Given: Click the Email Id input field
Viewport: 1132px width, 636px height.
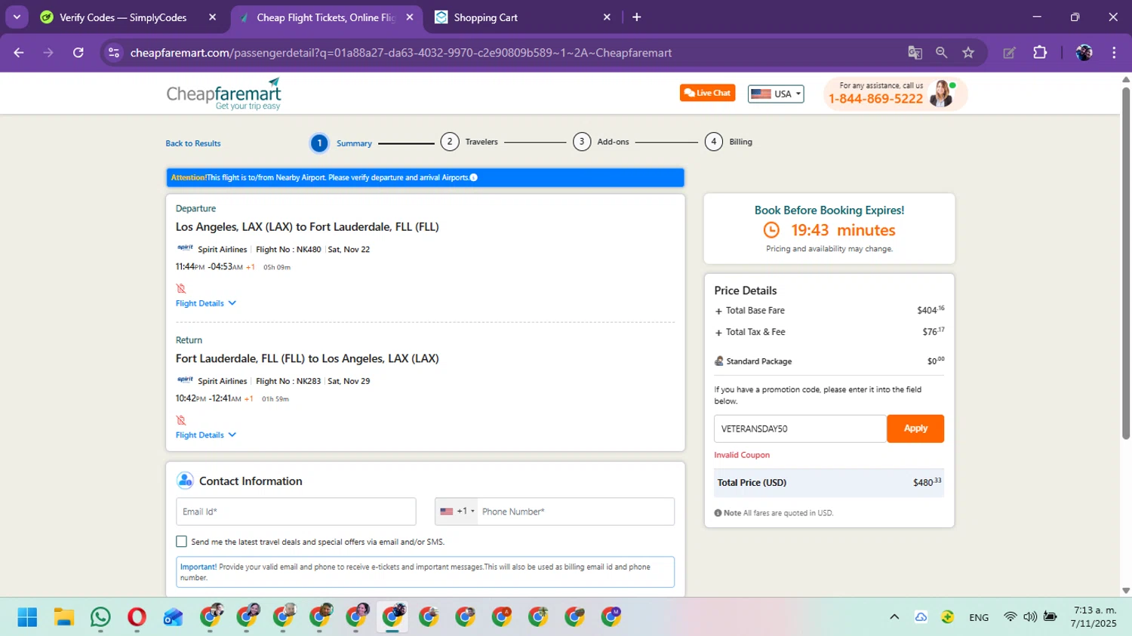Looking at the screenshot, I should [296, 512].
